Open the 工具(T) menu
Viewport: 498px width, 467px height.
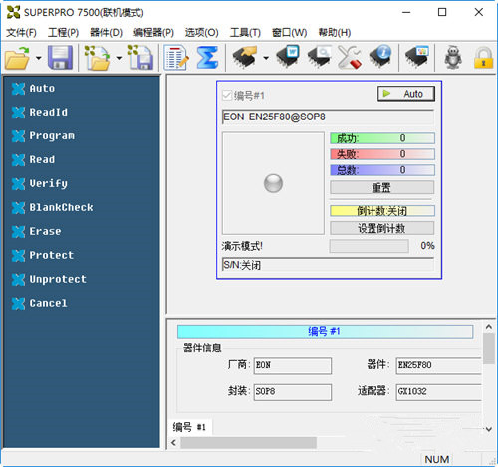click(x=245, y=33)
